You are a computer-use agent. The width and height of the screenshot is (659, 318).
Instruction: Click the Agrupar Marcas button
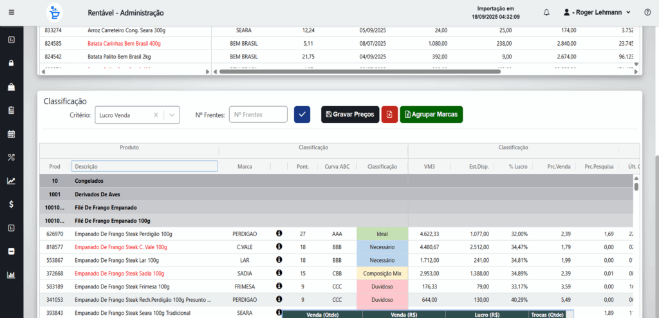[431, 115]
